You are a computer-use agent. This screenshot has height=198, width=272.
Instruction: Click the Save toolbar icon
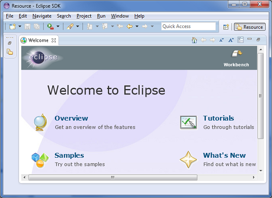[x=27, y=27]
